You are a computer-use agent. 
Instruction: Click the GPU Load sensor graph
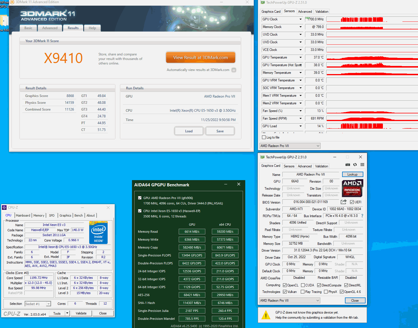click(372, 126)
